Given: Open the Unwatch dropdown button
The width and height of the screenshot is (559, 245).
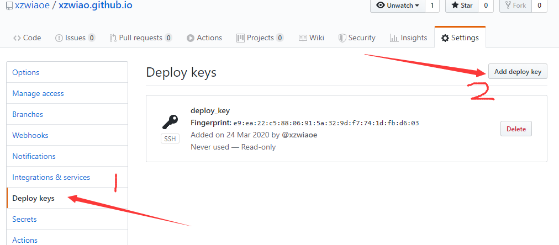Looking at the screenshot, I should 398,6.
